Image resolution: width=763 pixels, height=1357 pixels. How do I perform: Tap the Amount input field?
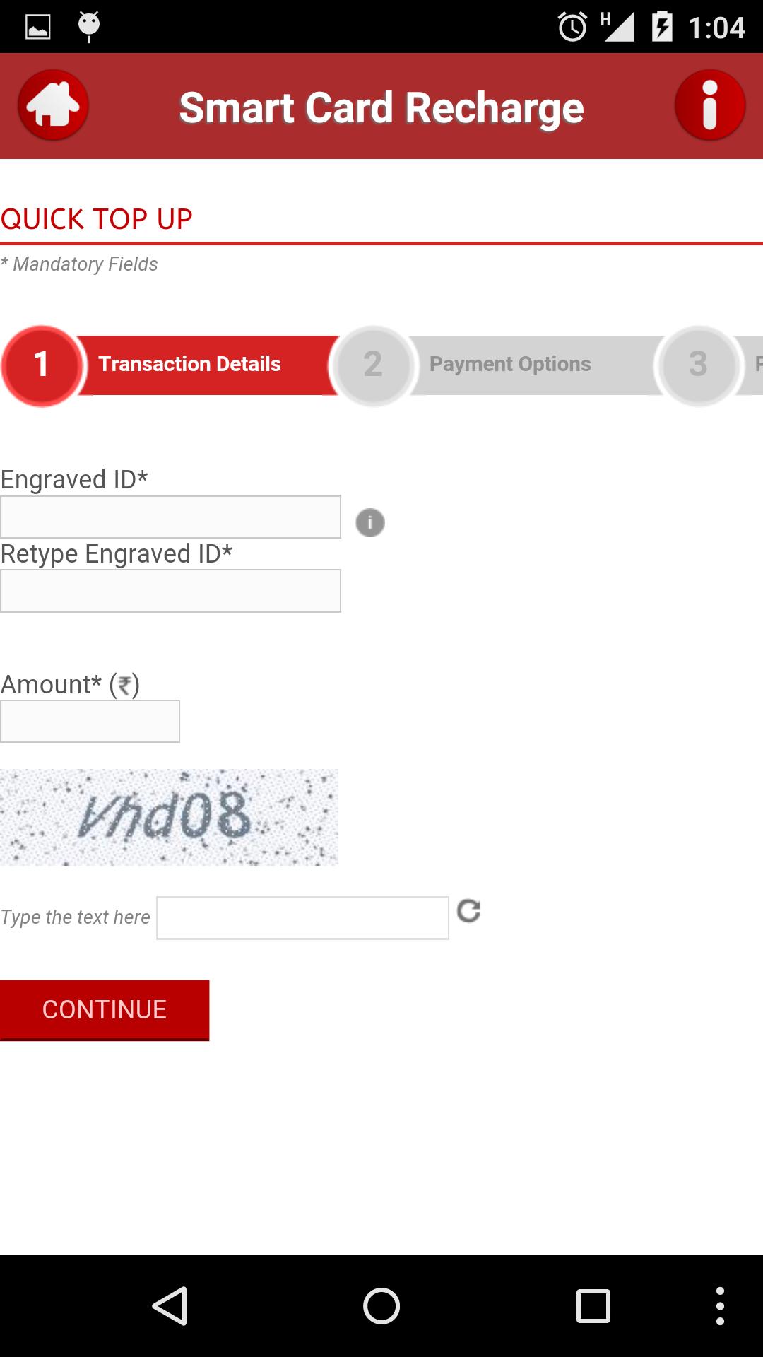click(x=90, y=721)
